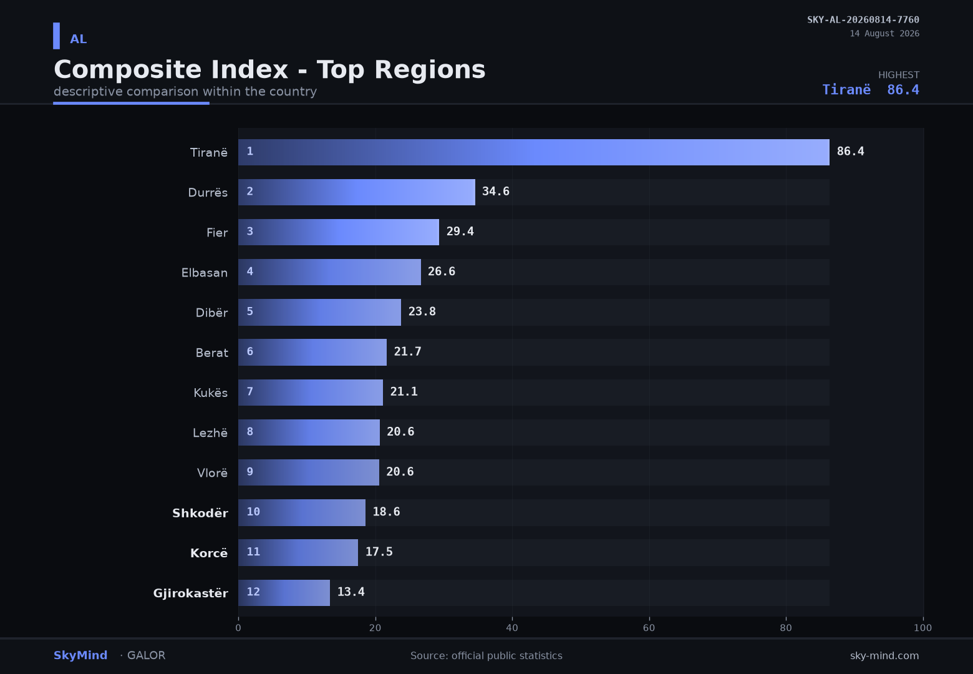Click rank number 4 inside the Elbasan bar
This screenshot has width=973, height=674.
pyautogui.click(x=250, y=271)
